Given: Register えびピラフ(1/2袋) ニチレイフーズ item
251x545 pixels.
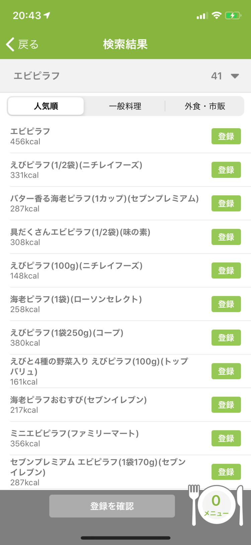Looking at the screenshot, I should pos(226,170).
